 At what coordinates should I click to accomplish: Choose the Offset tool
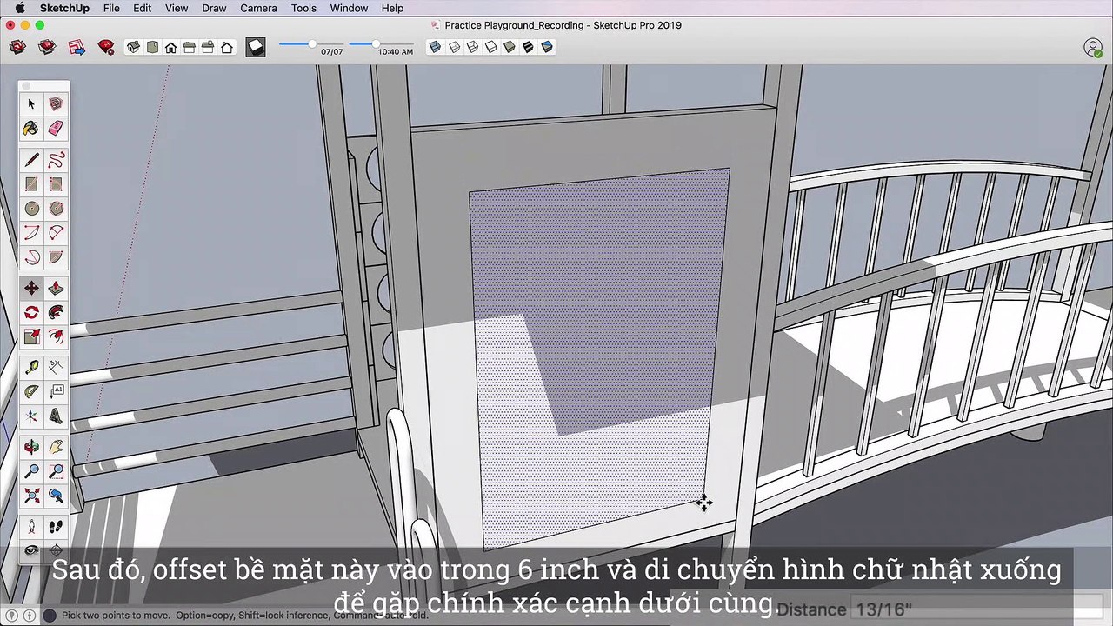(56, 336)
